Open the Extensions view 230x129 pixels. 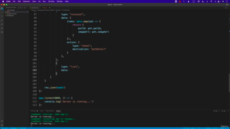[2, 24]
